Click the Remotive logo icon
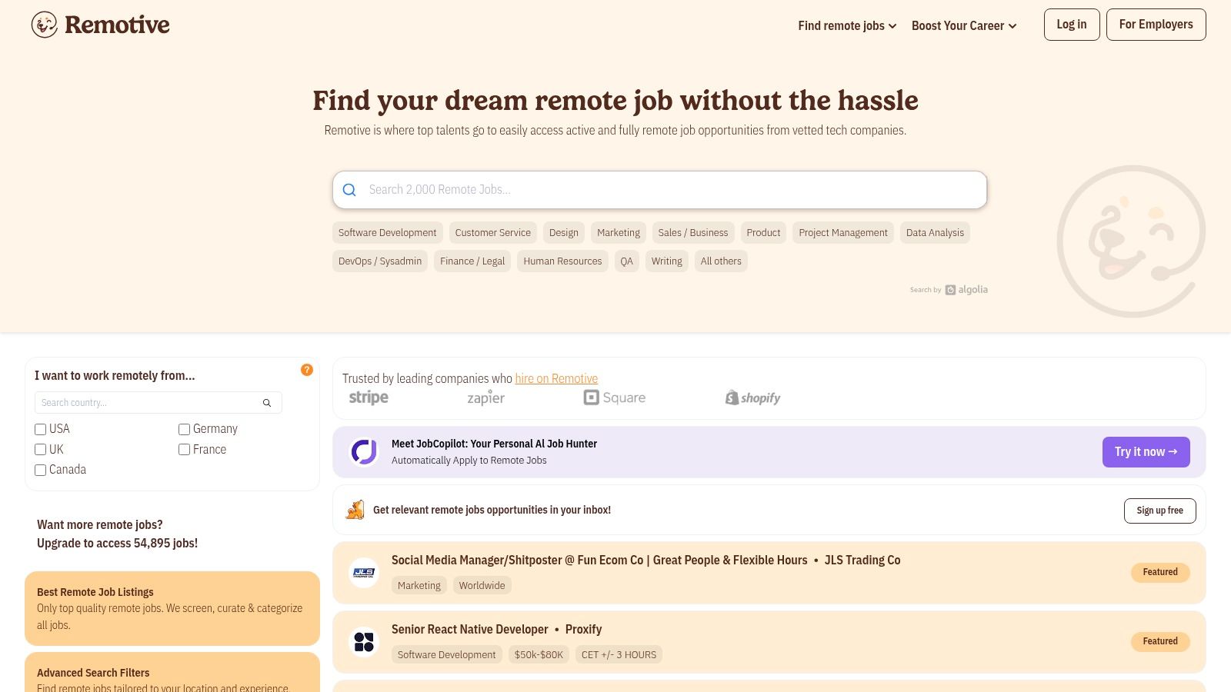The width and height of the screenshot is (1231, 692). tap(45, 25)
